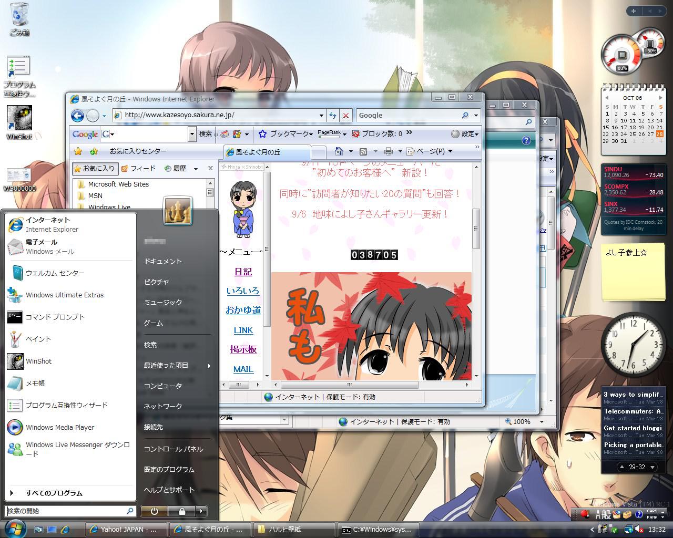Show hidden tray icons arrow
The width and height of the screenshot is (673, 538).
pos(592,529)
